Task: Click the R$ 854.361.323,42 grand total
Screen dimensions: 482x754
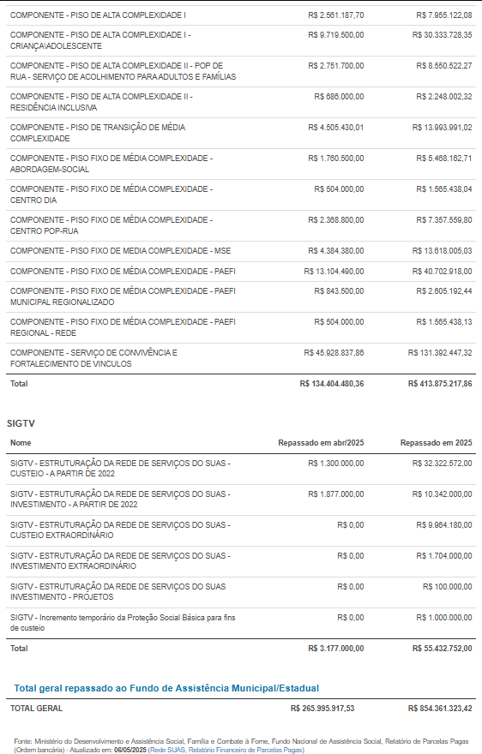Action: (440, 709)
